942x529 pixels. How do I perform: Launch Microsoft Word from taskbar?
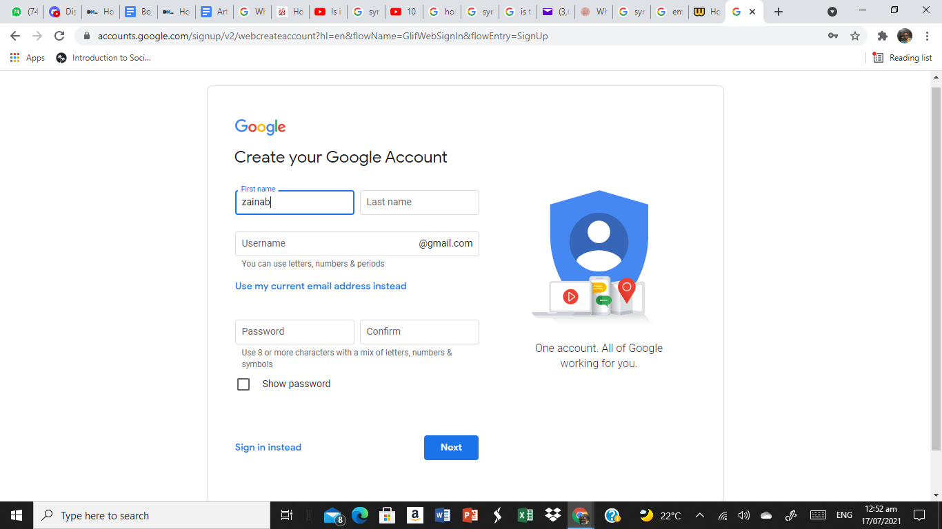coord(443,515)
